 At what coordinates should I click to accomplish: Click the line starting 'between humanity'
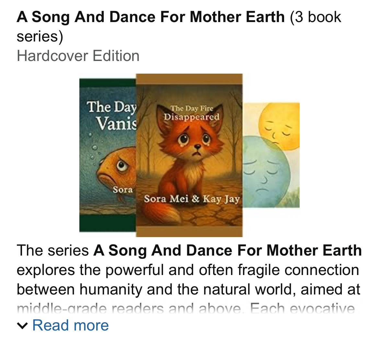click(188, 289)
